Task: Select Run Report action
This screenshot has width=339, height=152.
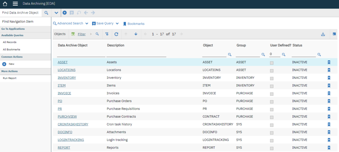Action: tap(10, 78)
